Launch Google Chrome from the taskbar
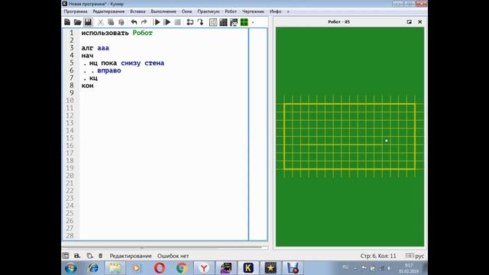Screen dimensions: 489x275 pyautogui.click(x=182, y=268)
